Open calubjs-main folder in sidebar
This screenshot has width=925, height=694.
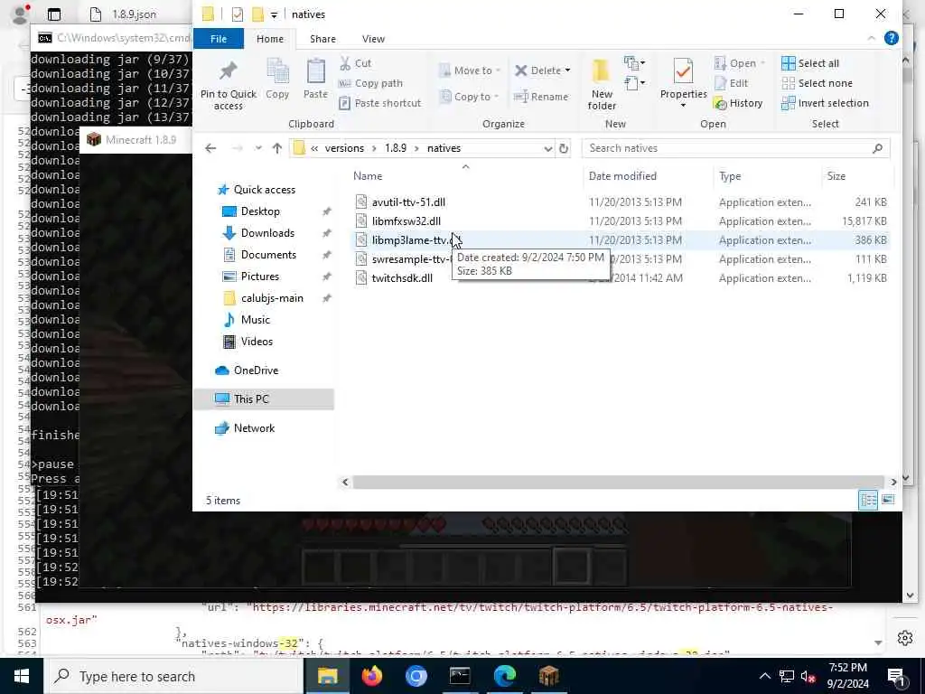[272, 298]
